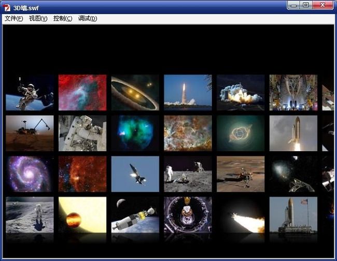Select the Mars rover on the desert plain thumbnail
The height and width of the screenshot is (261, 337).
(x=241, y=174)
